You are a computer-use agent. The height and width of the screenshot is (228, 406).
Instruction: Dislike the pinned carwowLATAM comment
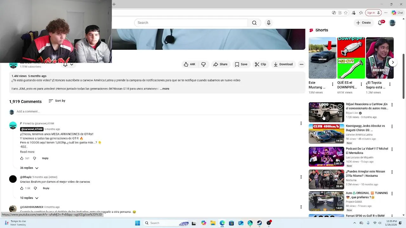[x=35, y=158]
